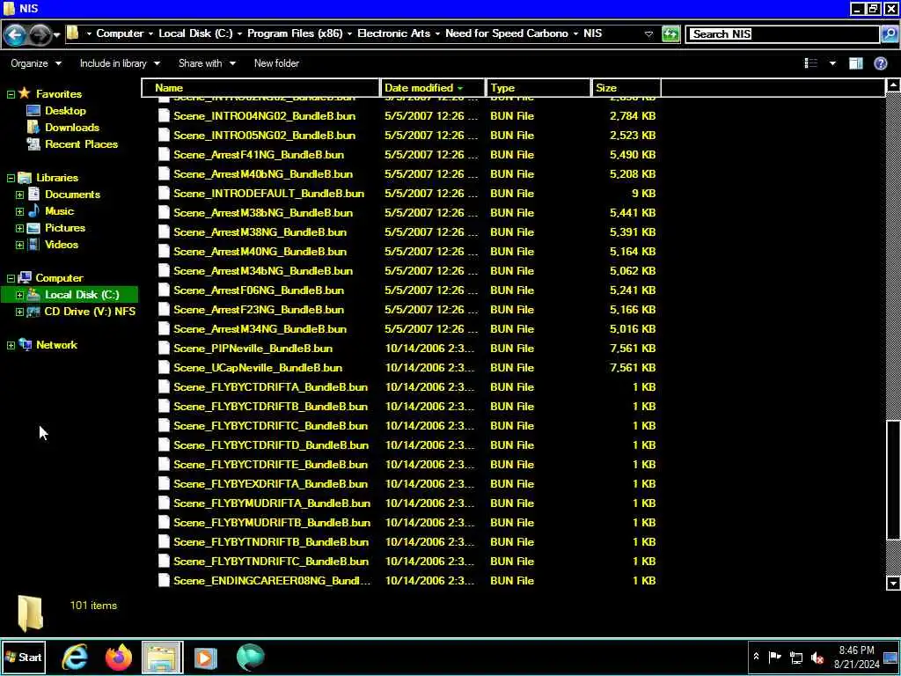The width and height of the screenshot is (901, 676).
Task: Click the Forward navigation arrow
Action: pyautogui.click(x=39, y=34)
